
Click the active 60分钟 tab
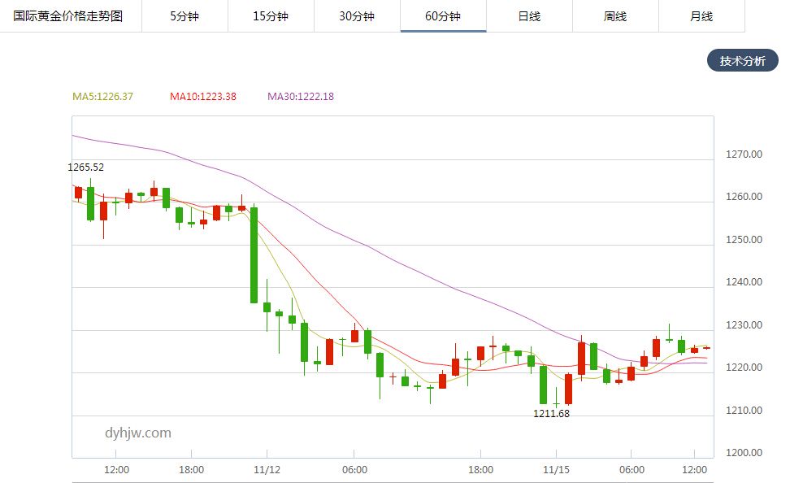[x=443, y=16]
